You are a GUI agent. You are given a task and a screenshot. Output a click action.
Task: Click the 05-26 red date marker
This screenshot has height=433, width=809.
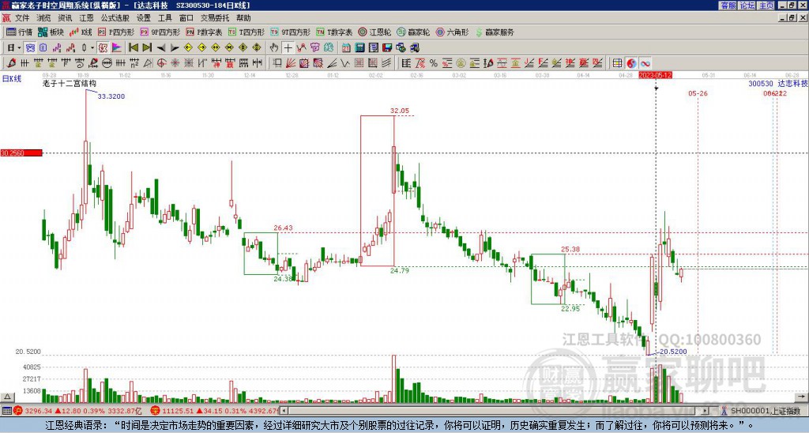[x=698, y=93]
